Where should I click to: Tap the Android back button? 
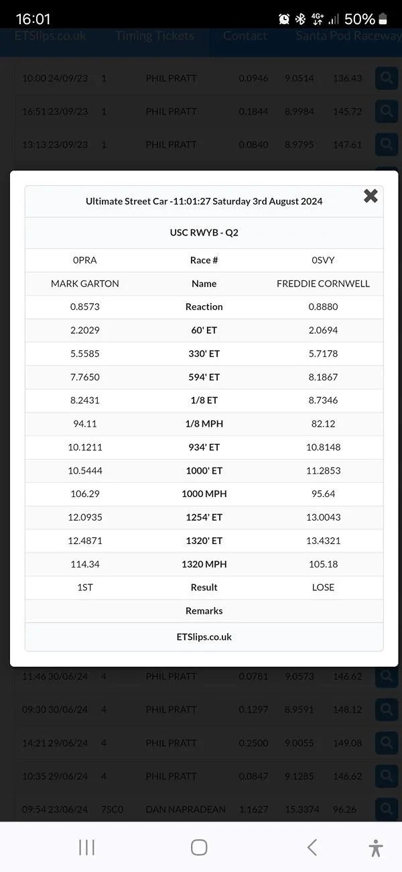(x=312, y=847)
